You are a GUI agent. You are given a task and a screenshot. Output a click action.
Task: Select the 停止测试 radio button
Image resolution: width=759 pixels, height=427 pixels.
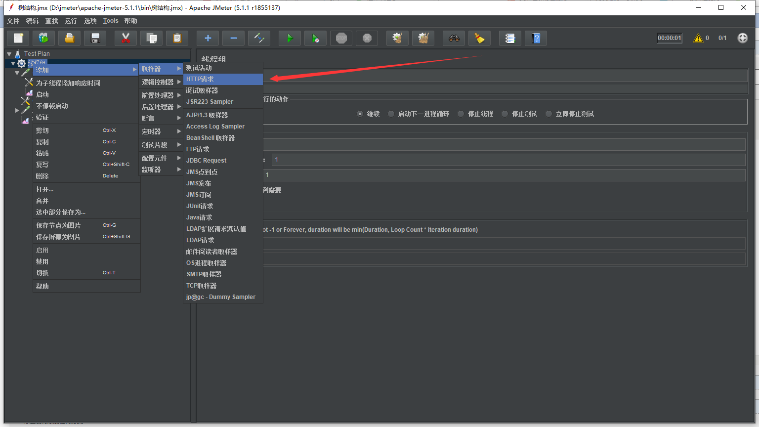point(505,114)
